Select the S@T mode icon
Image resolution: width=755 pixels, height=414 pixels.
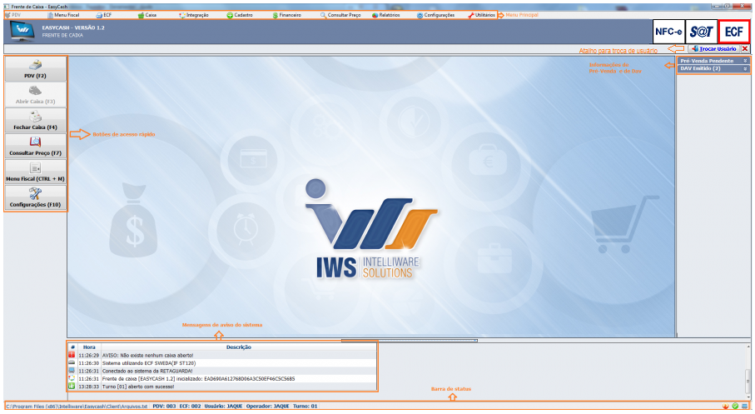point(701,32)
